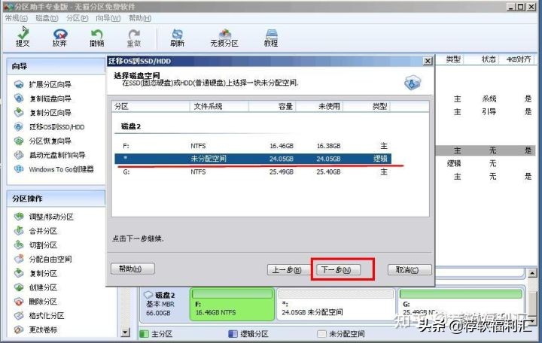Open the 分区(P) menu
The width and height of the screenshot is (542, 343).
coord(77,18)
